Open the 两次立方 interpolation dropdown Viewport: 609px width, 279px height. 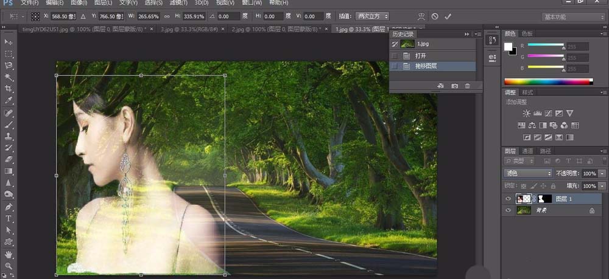coord(372,16)
